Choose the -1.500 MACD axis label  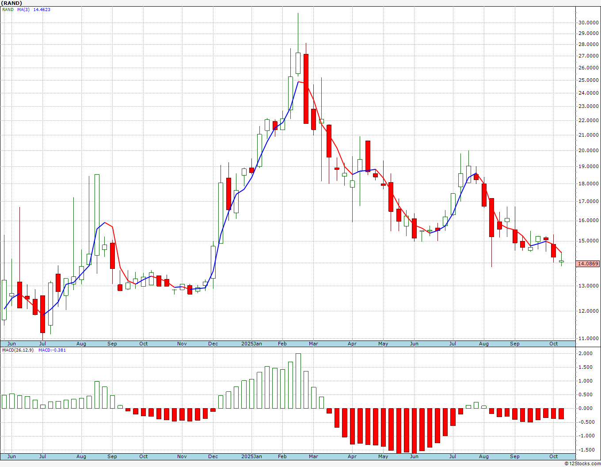coord(586,449)
